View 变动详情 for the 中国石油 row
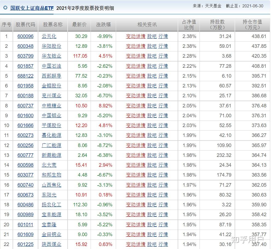Viewport: 271px width, 249px height. pos(136,66)
